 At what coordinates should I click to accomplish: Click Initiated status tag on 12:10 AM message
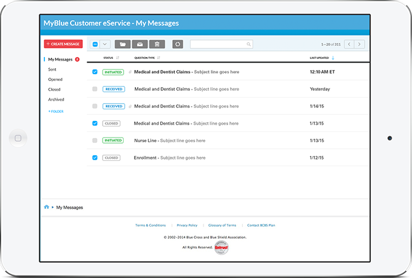(x=113, y=72)
